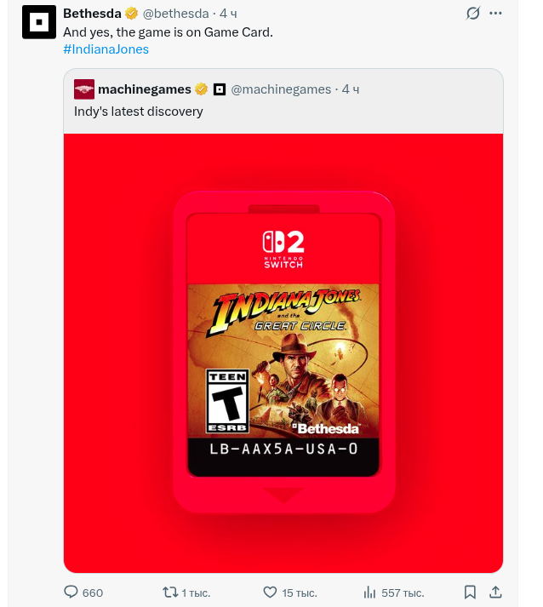Open the Indiana Jones game card image
Viewport: 543px width, 607px height.
point(283,353)
